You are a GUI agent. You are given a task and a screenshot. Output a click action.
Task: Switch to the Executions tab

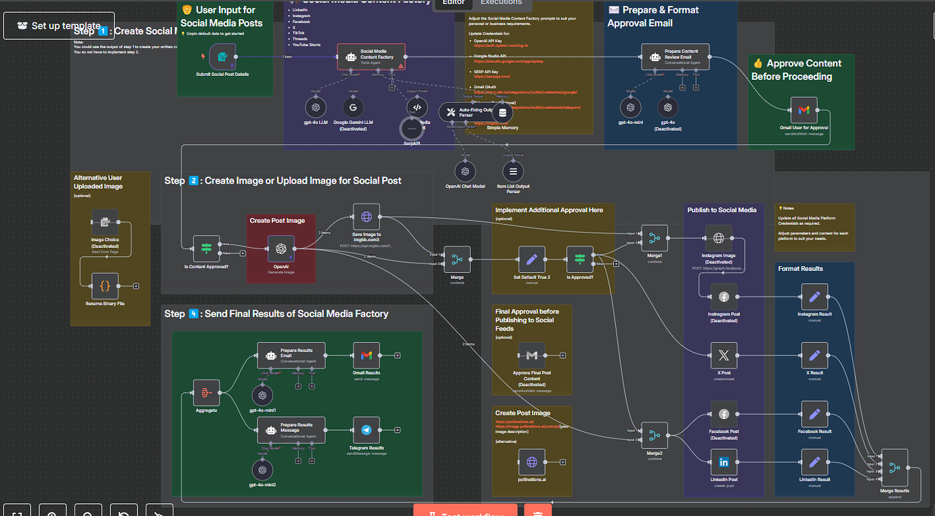click(x=502, y=3)
